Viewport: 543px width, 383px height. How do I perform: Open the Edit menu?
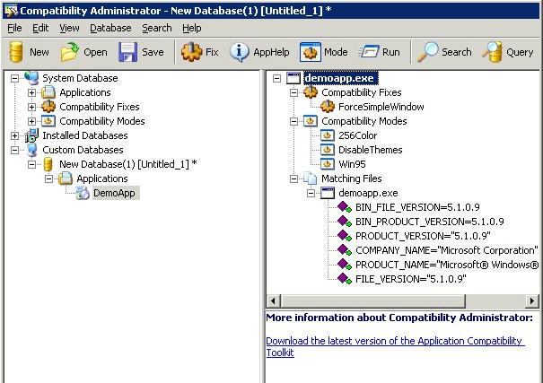40,28
